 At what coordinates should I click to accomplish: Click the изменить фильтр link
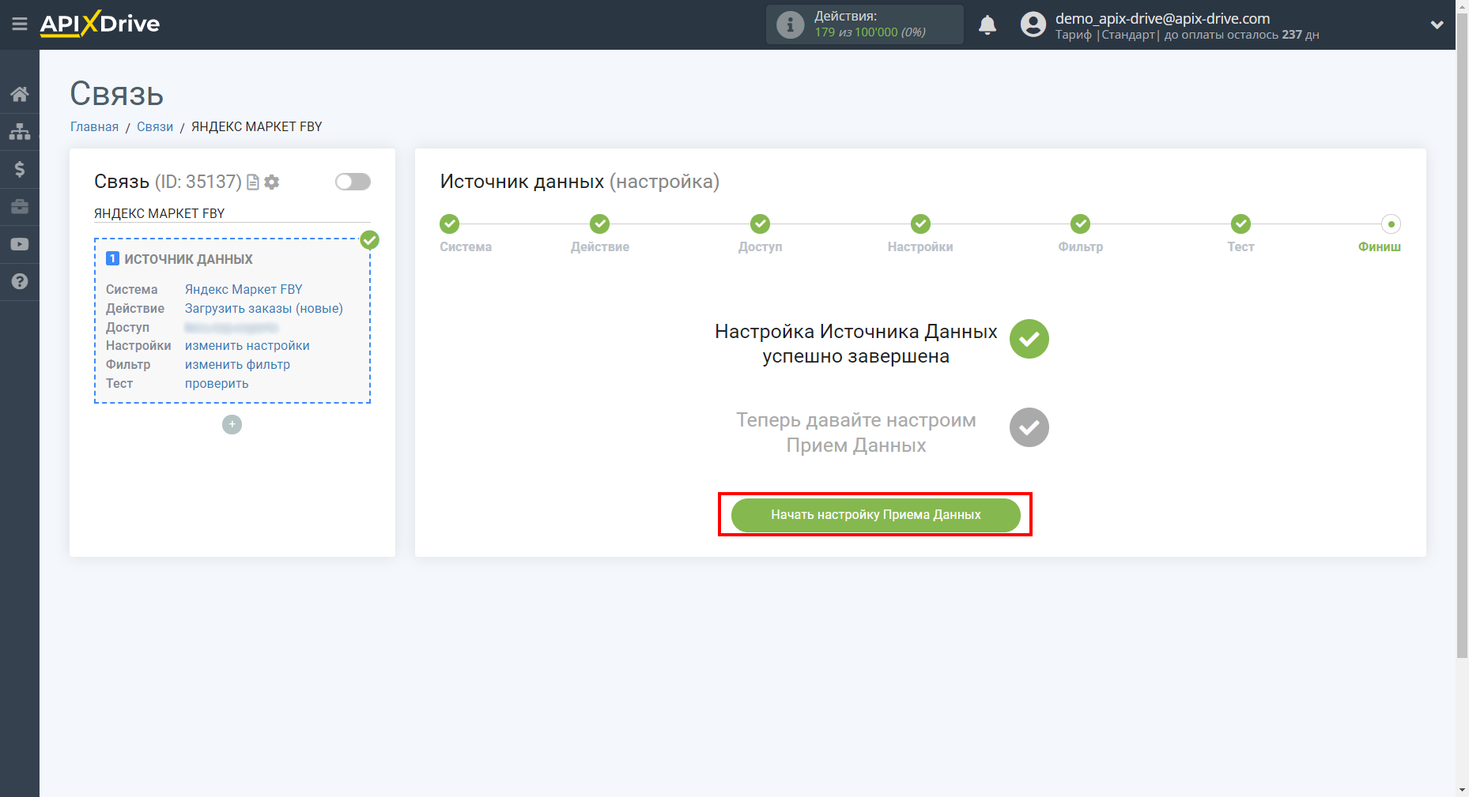(x=237, y=364)
